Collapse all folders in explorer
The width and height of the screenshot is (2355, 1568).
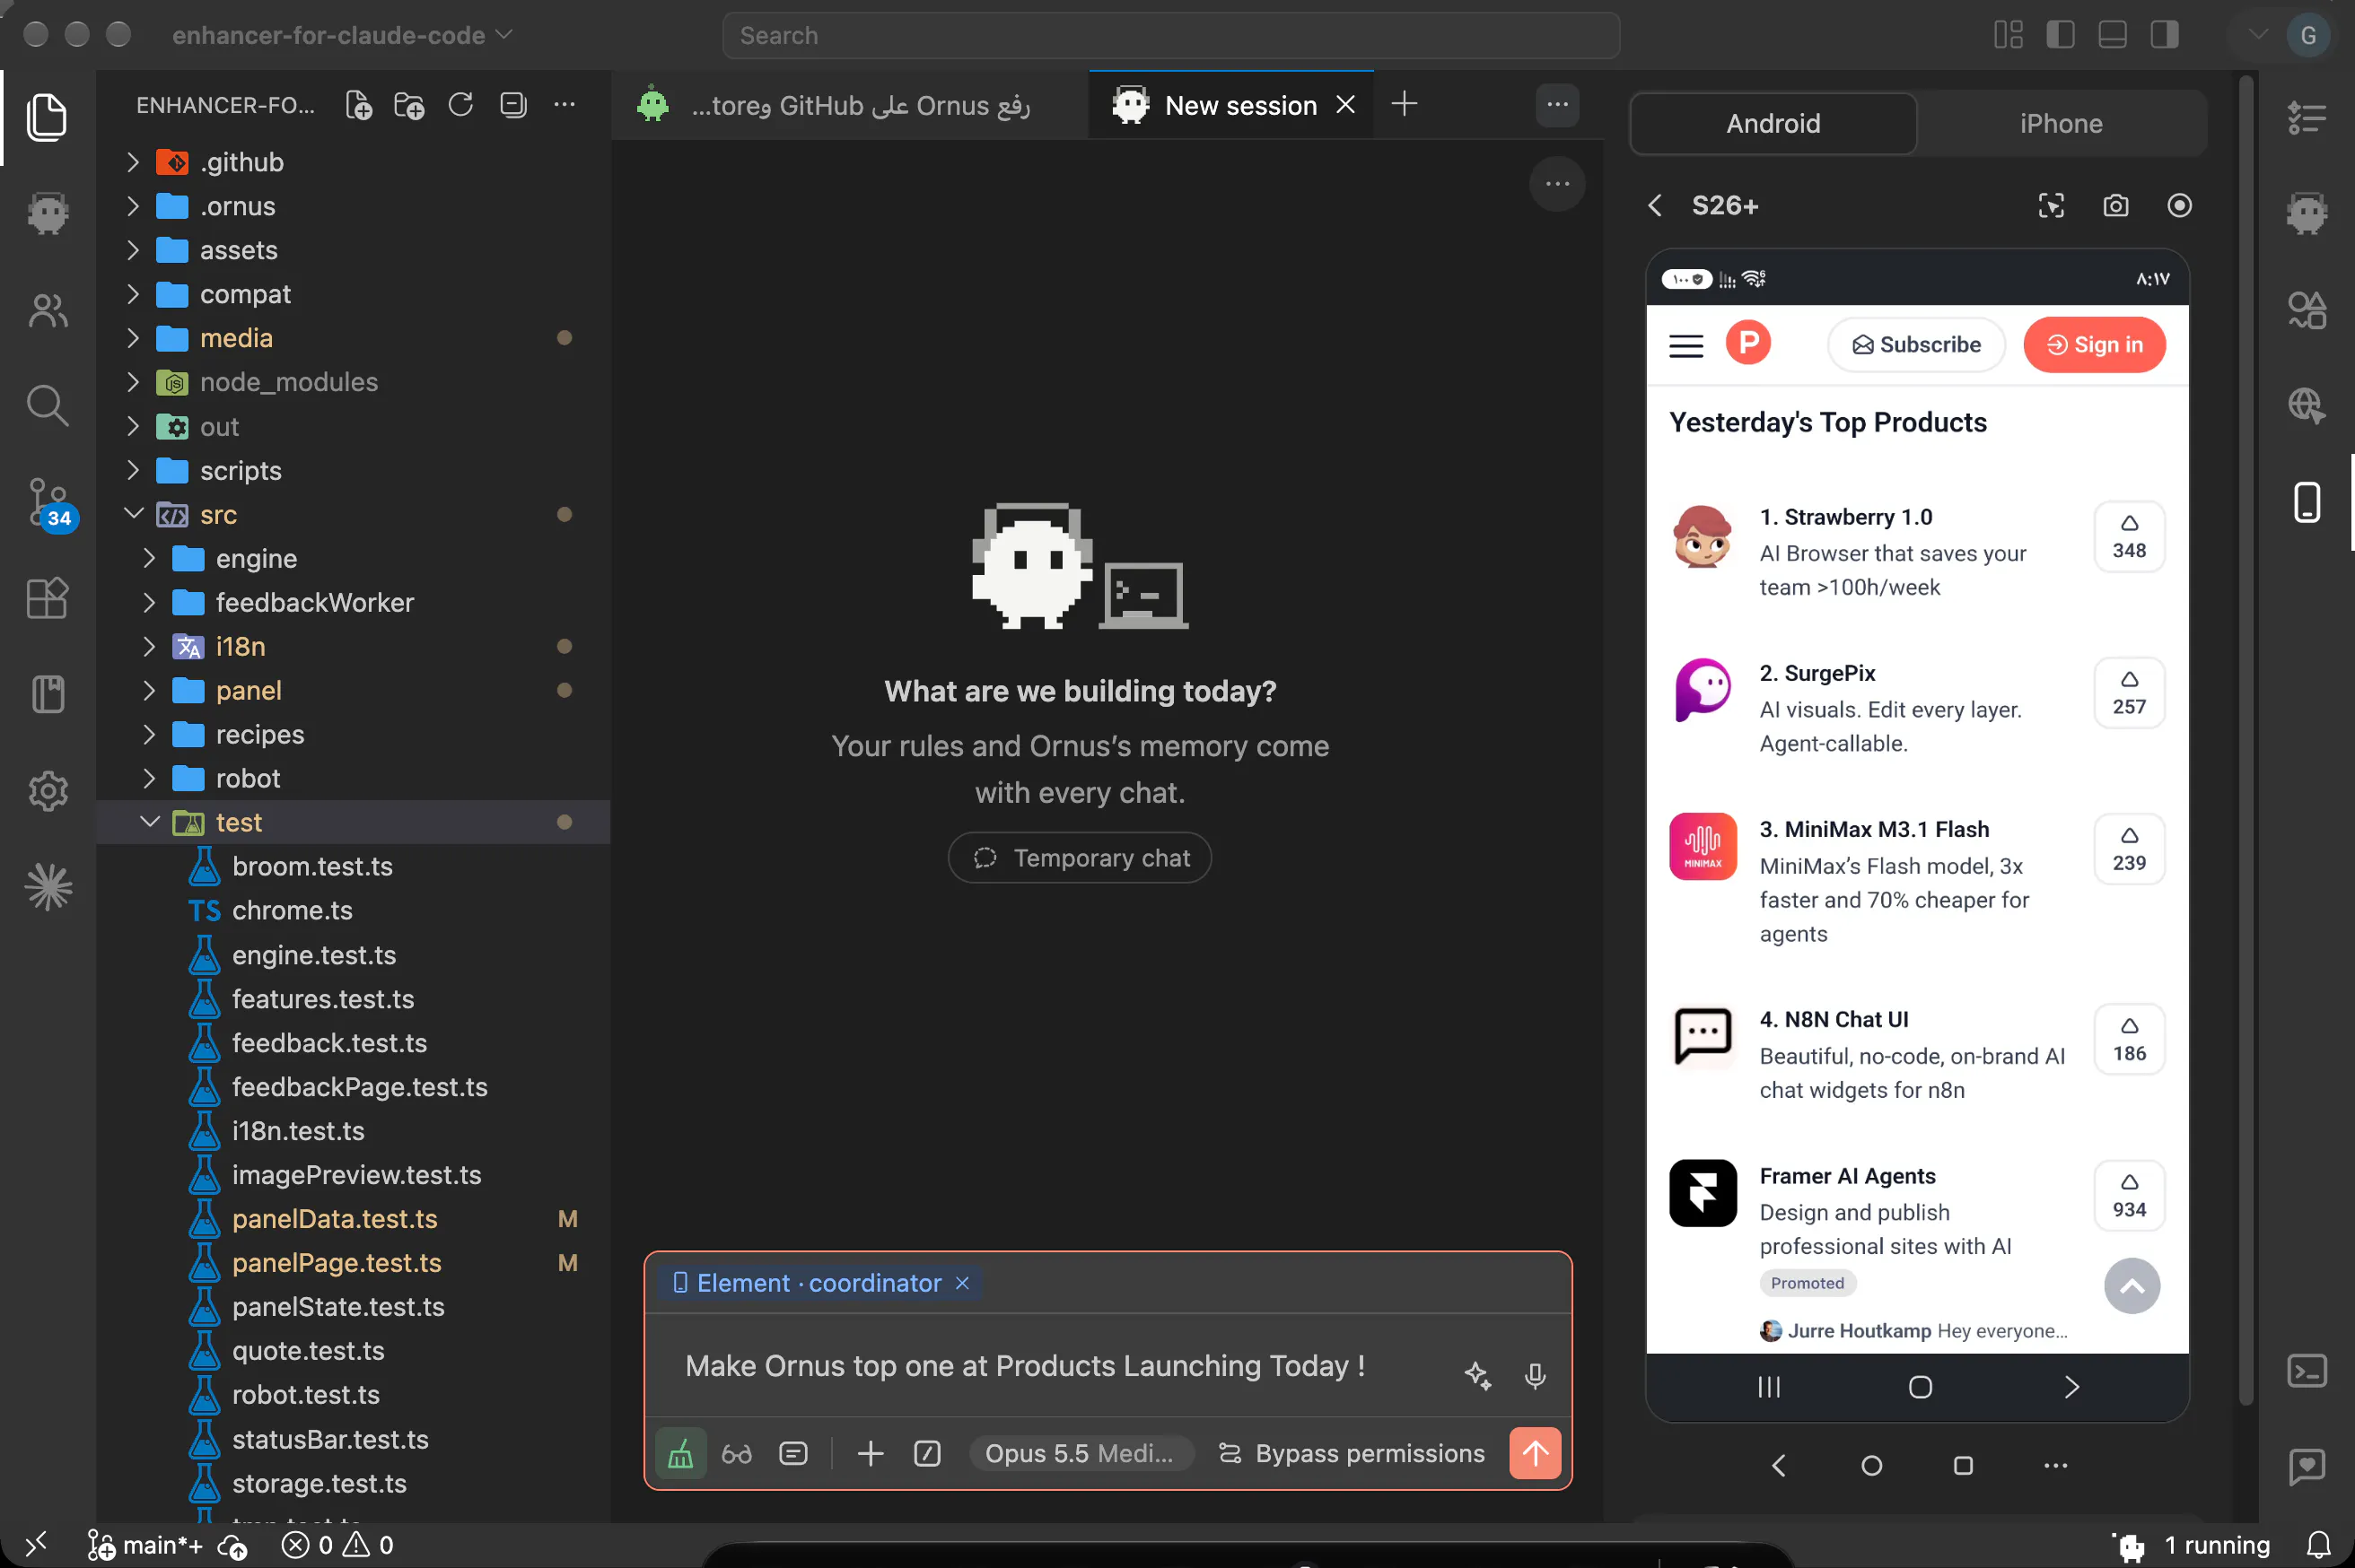click(512, 105)
